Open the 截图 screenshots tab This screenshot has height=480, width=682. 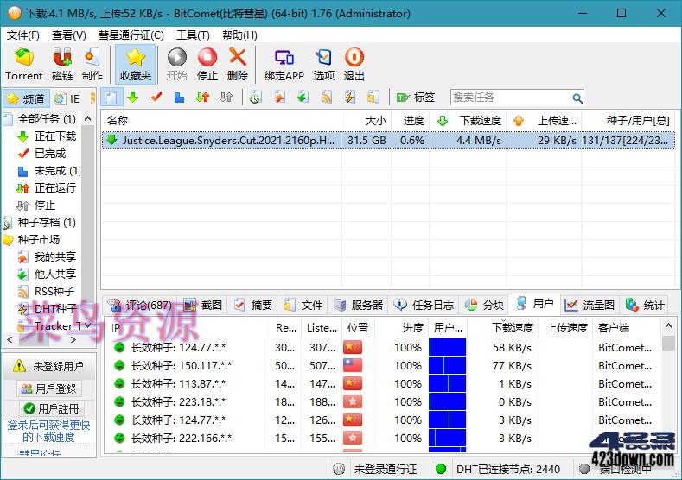[203, 306]
